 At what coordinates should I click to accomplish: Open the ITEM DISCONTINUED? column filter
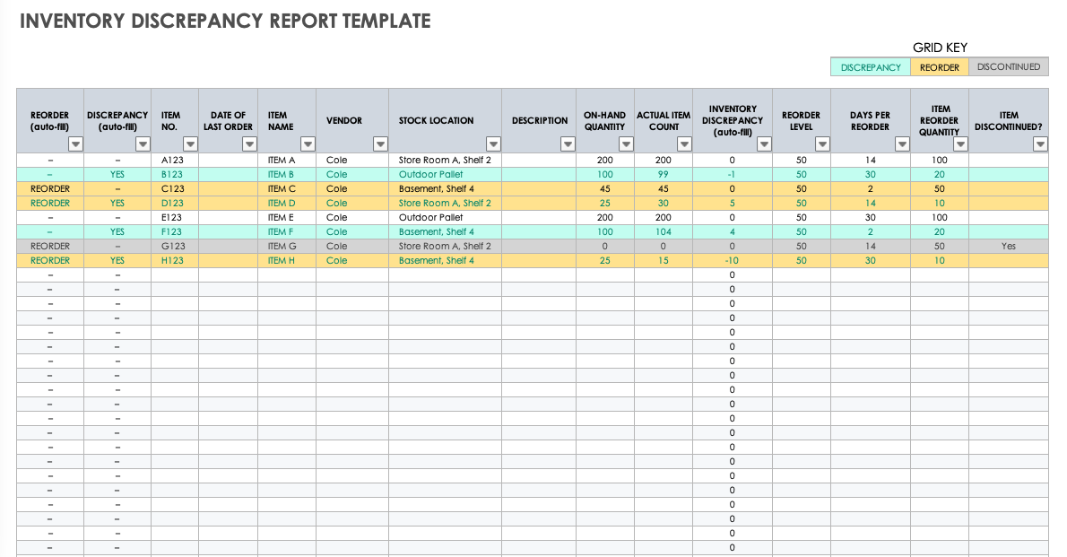click(1037, 144)
